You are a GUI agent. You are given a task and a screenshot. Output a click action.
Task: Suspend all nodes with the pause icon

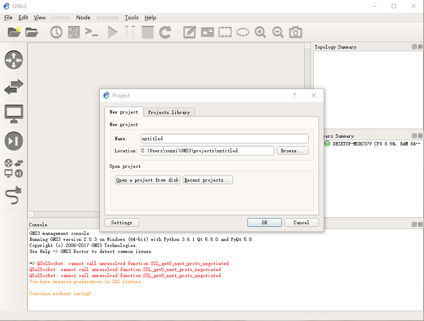click(x=130, y=32)
